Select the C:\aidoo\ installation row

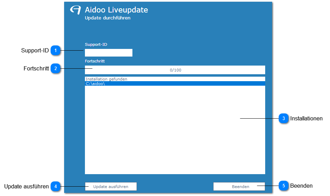pyautogui.click(x=175, y=84)
